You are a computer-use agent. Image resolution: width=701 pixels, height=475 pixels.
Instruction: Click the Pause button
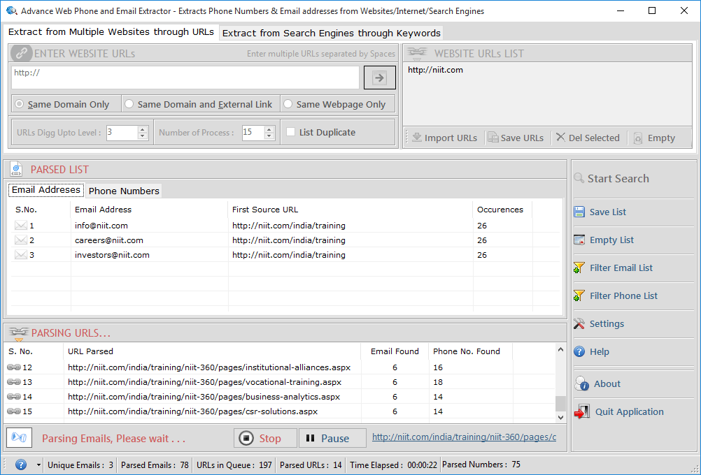pyautogui.click(x=332, y=438)
